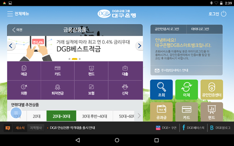Select the 20대~30대 age tab
This screenshot has width=234, height=146.
61,116
